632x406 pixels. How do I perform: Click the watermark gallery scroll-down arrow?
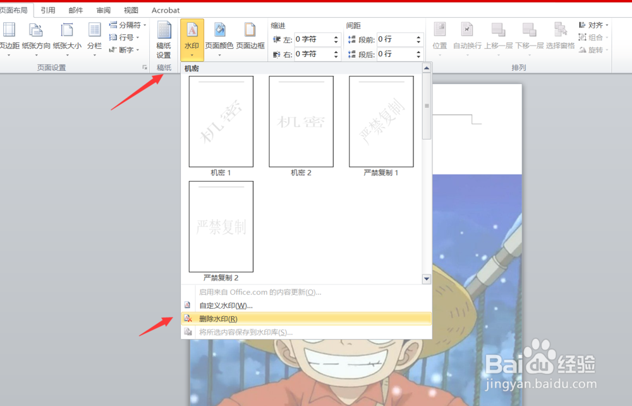click(427, 279)
